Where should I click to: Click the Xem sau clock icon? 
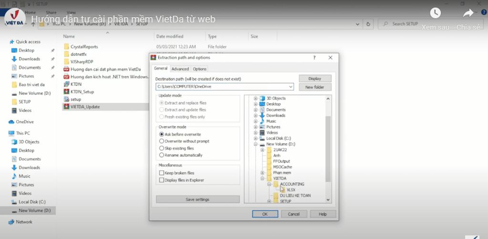[436, 13]
